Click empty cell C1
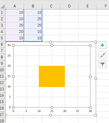This screenshot has height=123, width=109. [51, 13]
